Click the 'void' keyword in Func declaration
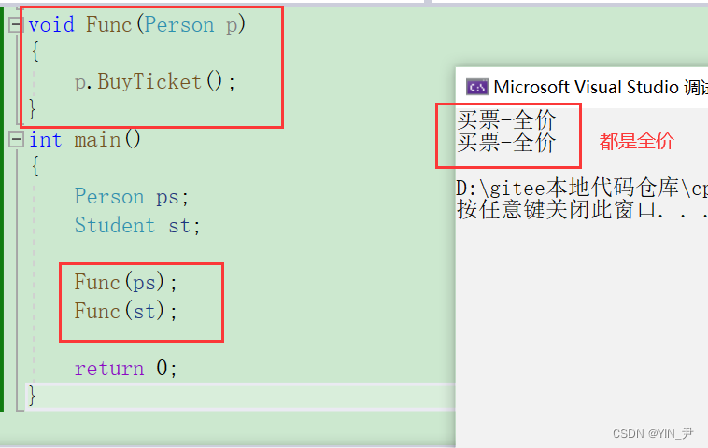Image resolution: width=708 pixels, height=448 pixels. coord(51,24)
